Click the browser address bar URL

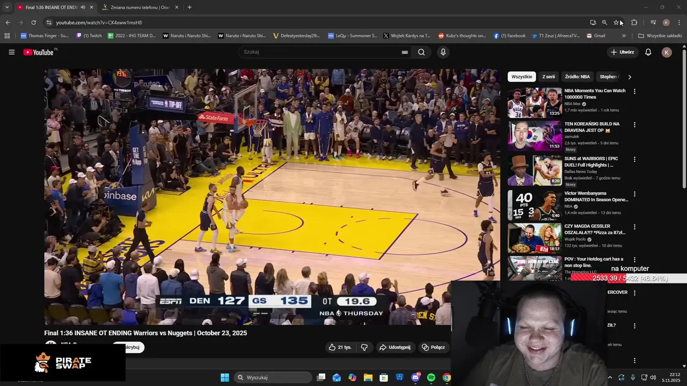click(x=99, y=23)
